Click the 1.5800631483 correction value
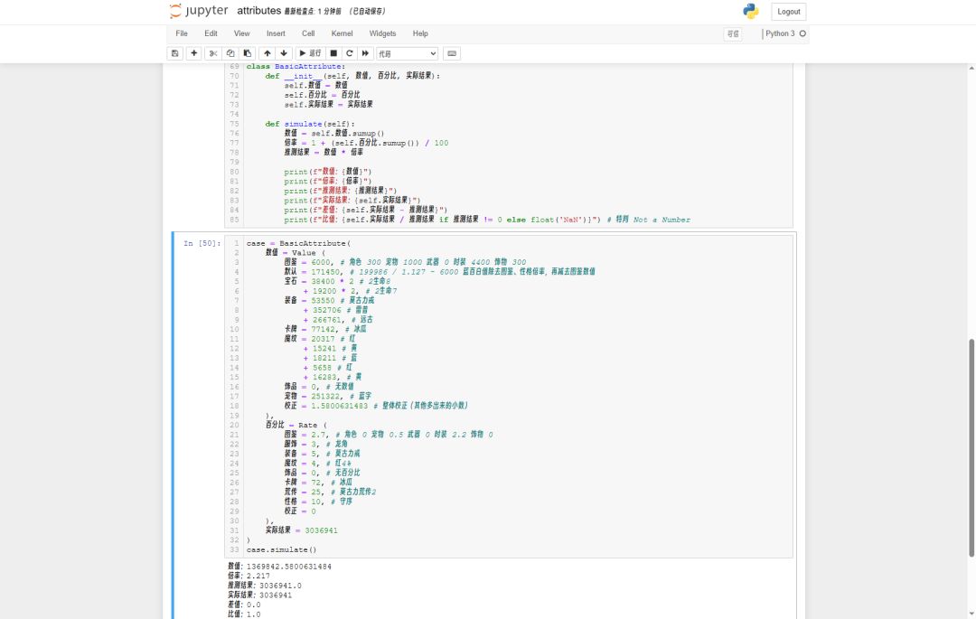This screenshot has width=976, height=619. [340, 406]
